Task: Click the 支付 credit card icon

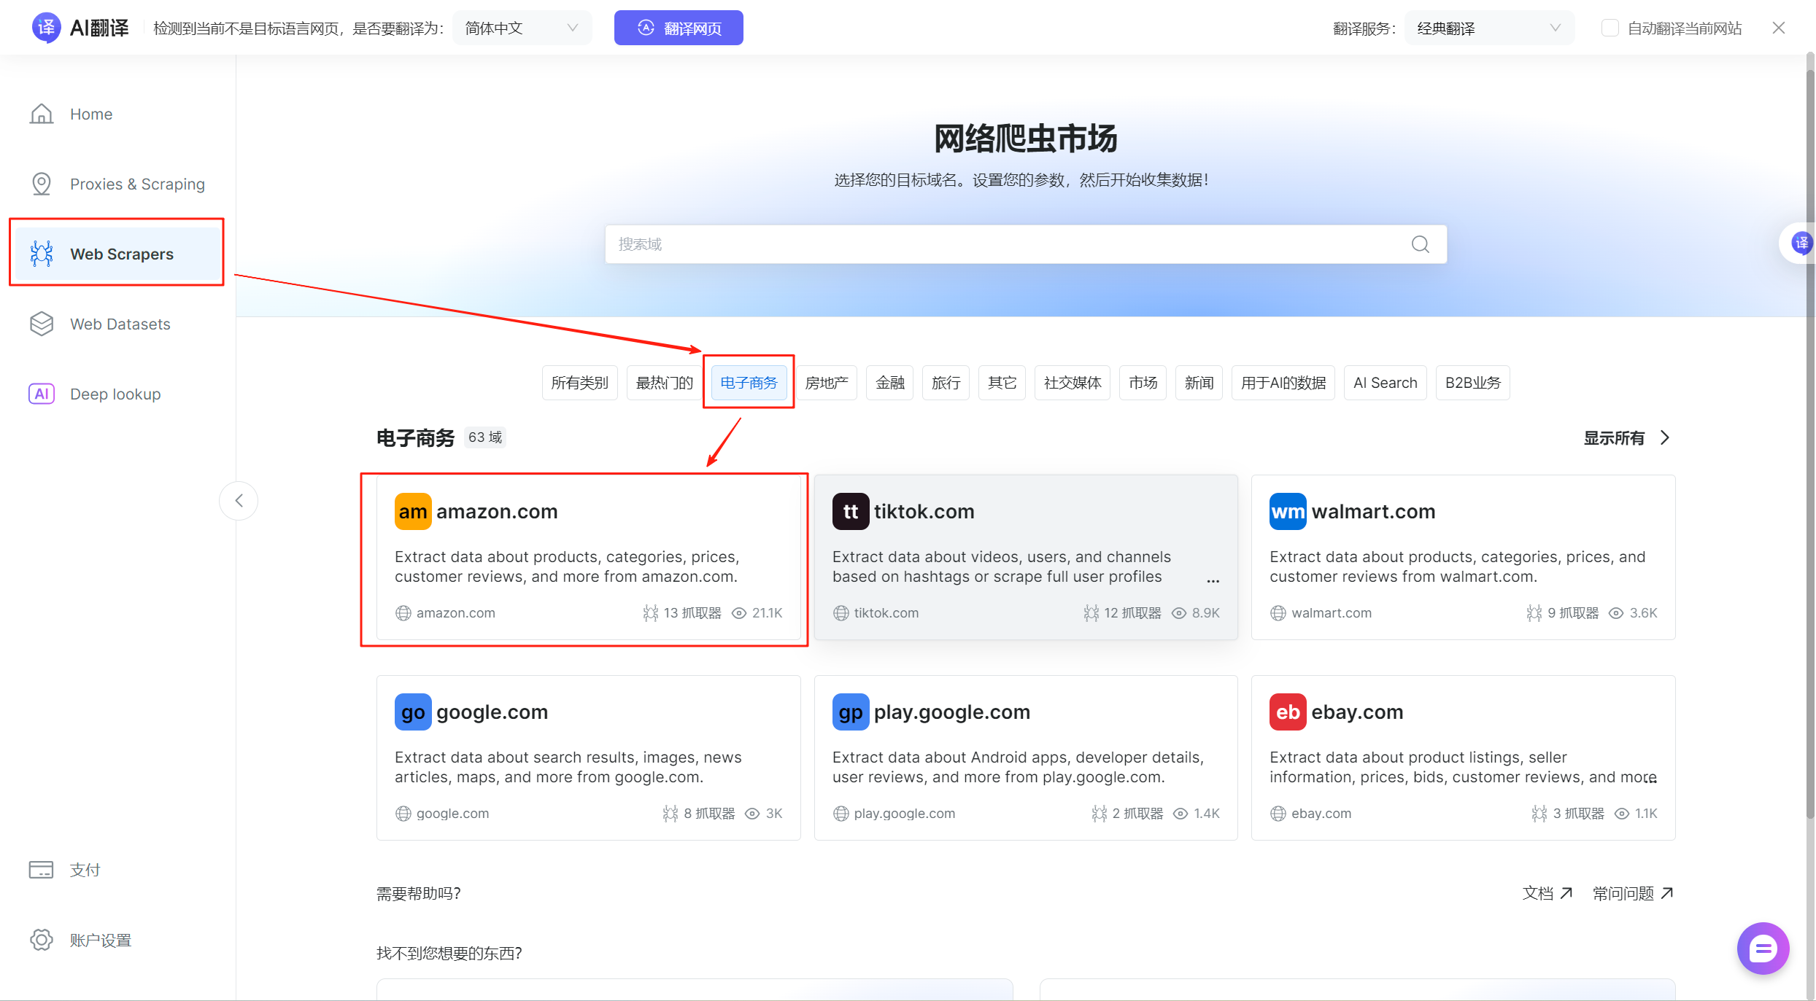Action: point(42,870)
